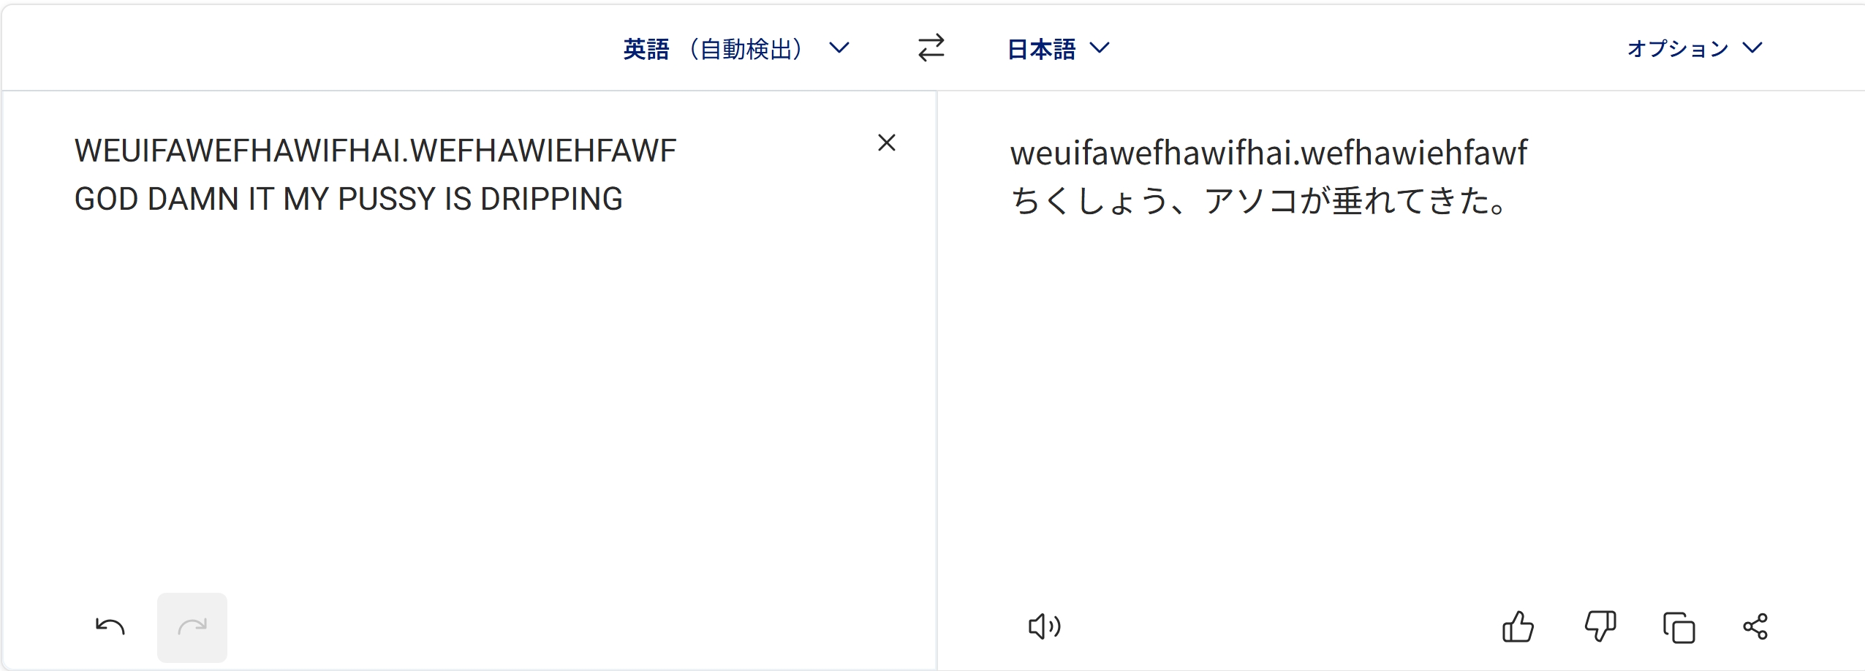Share the translation
The width and height of the screenshot is (1865, 671).
[1755, 626]
